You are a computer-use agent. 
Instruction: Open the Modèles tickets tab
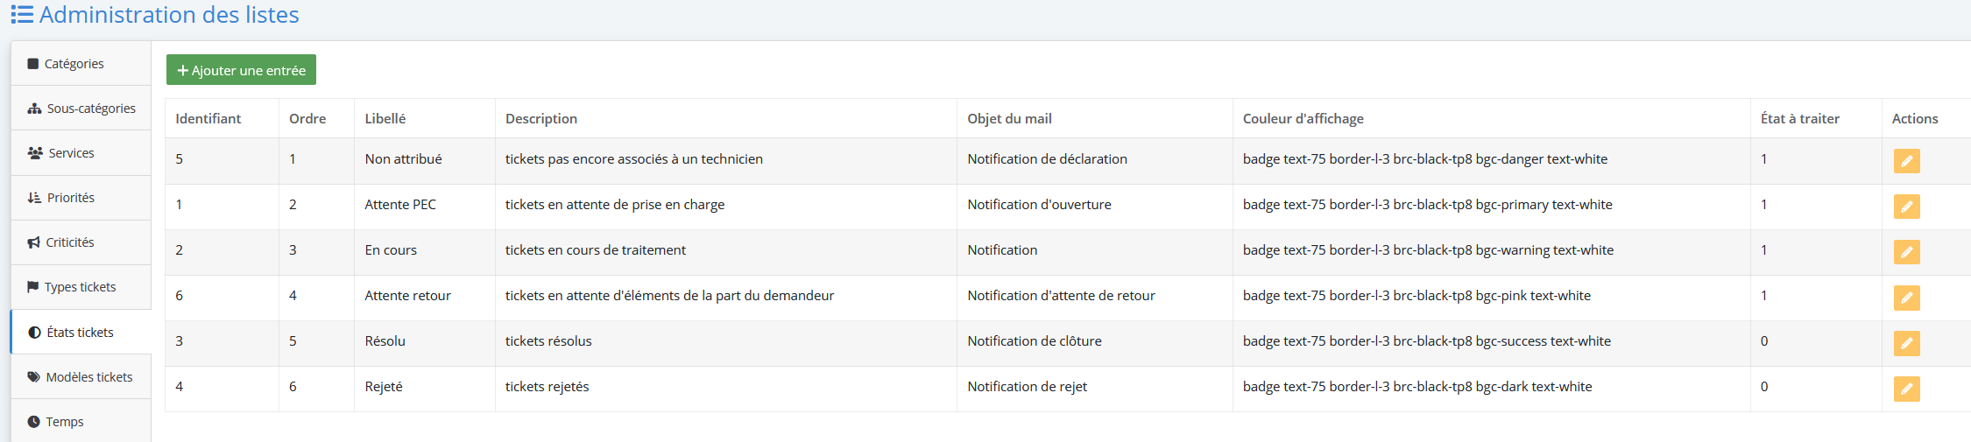81,377
